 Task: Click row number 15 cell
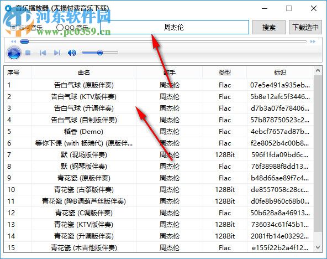[11, 248]
